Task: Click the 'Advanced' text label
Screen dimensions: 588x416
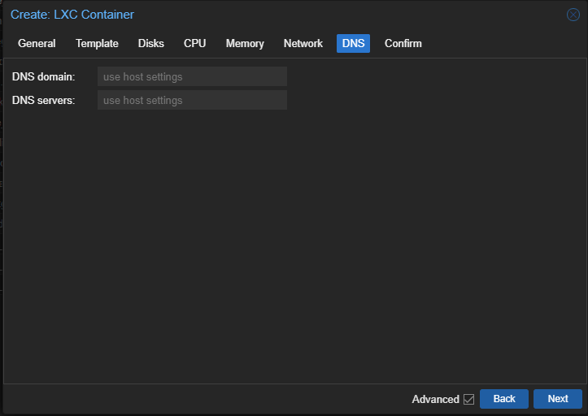Action: coord(435,400)
